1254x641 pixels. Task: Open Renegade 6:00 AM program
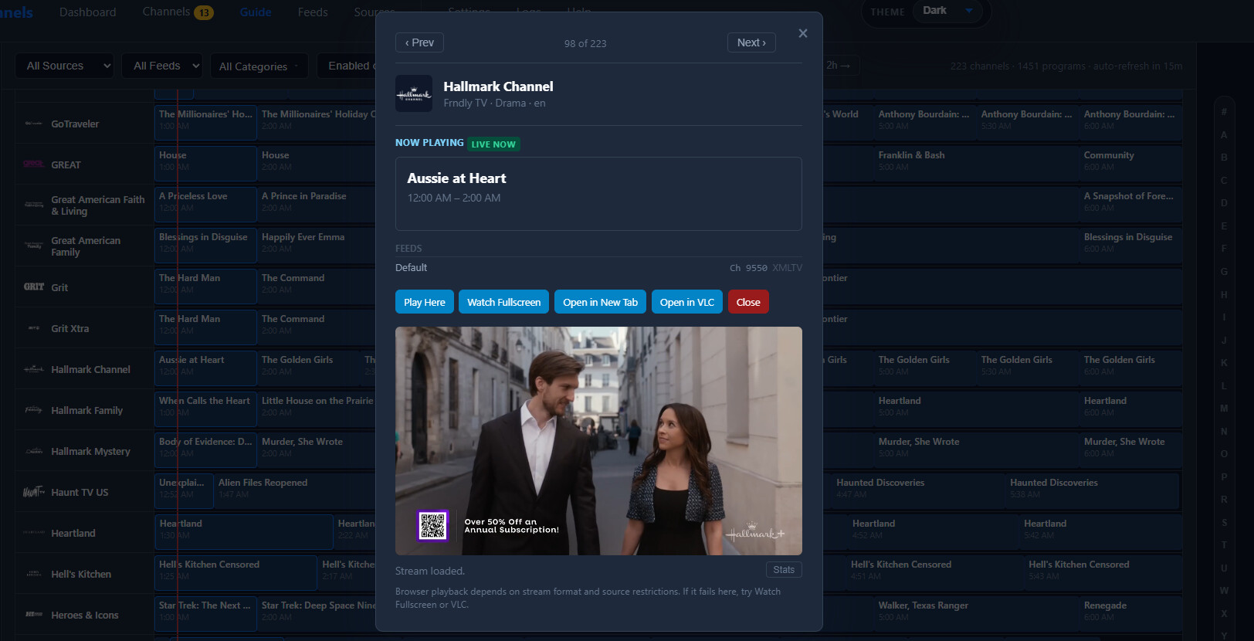coord(1130,614)
